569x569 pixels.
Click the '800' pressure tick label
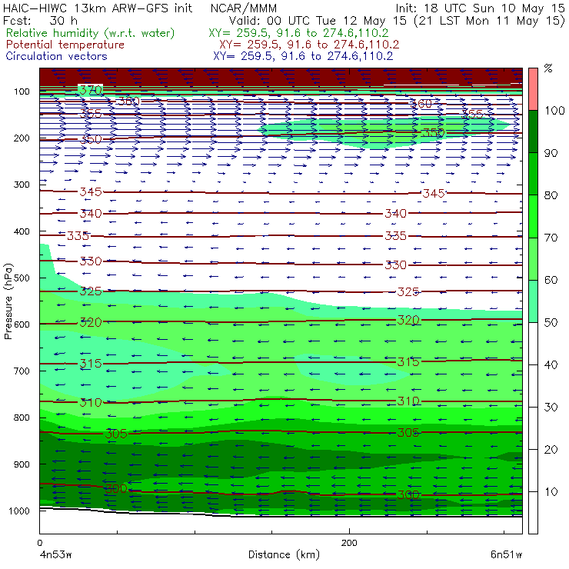coord(22,418)
